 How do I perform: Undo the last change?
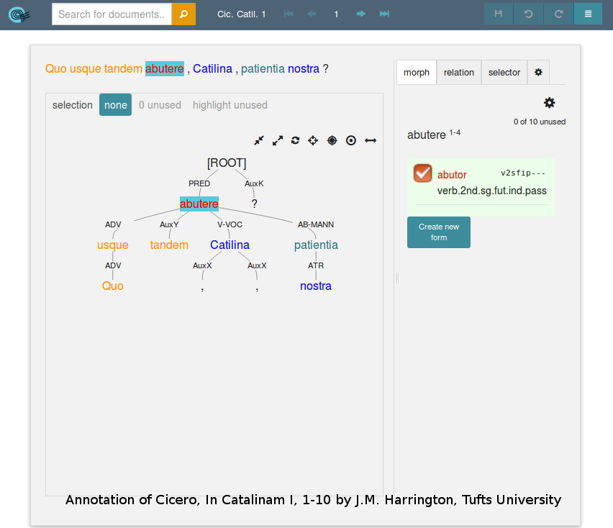click(528, 14)
